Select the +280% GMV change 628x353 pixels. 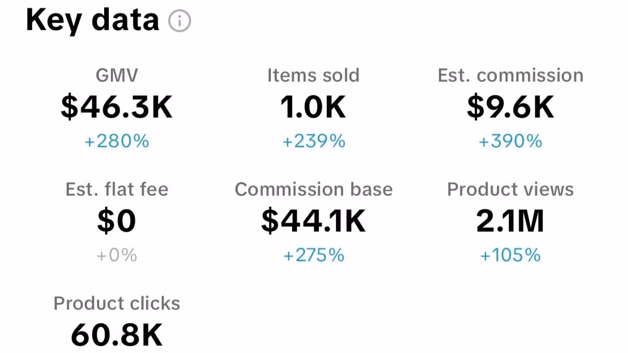click(117, 141)
